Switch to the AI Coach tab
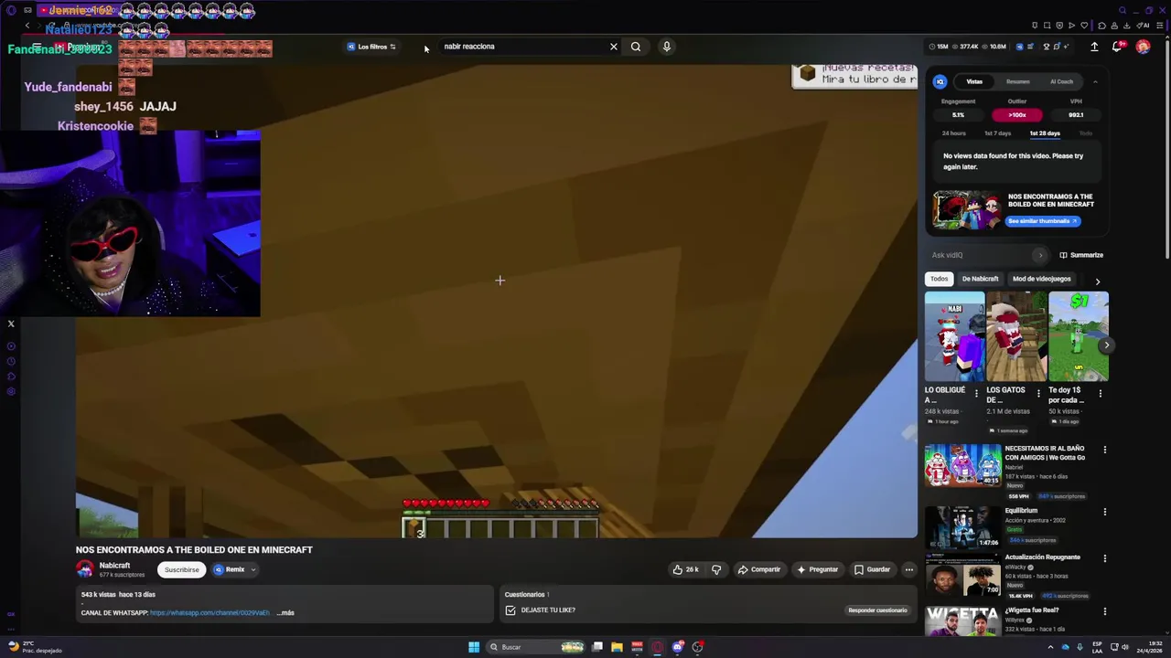 [1061, 81]
